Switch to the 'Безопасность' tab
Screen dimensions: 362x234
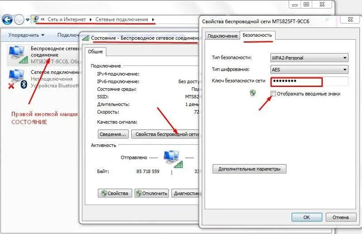(257, 35)
